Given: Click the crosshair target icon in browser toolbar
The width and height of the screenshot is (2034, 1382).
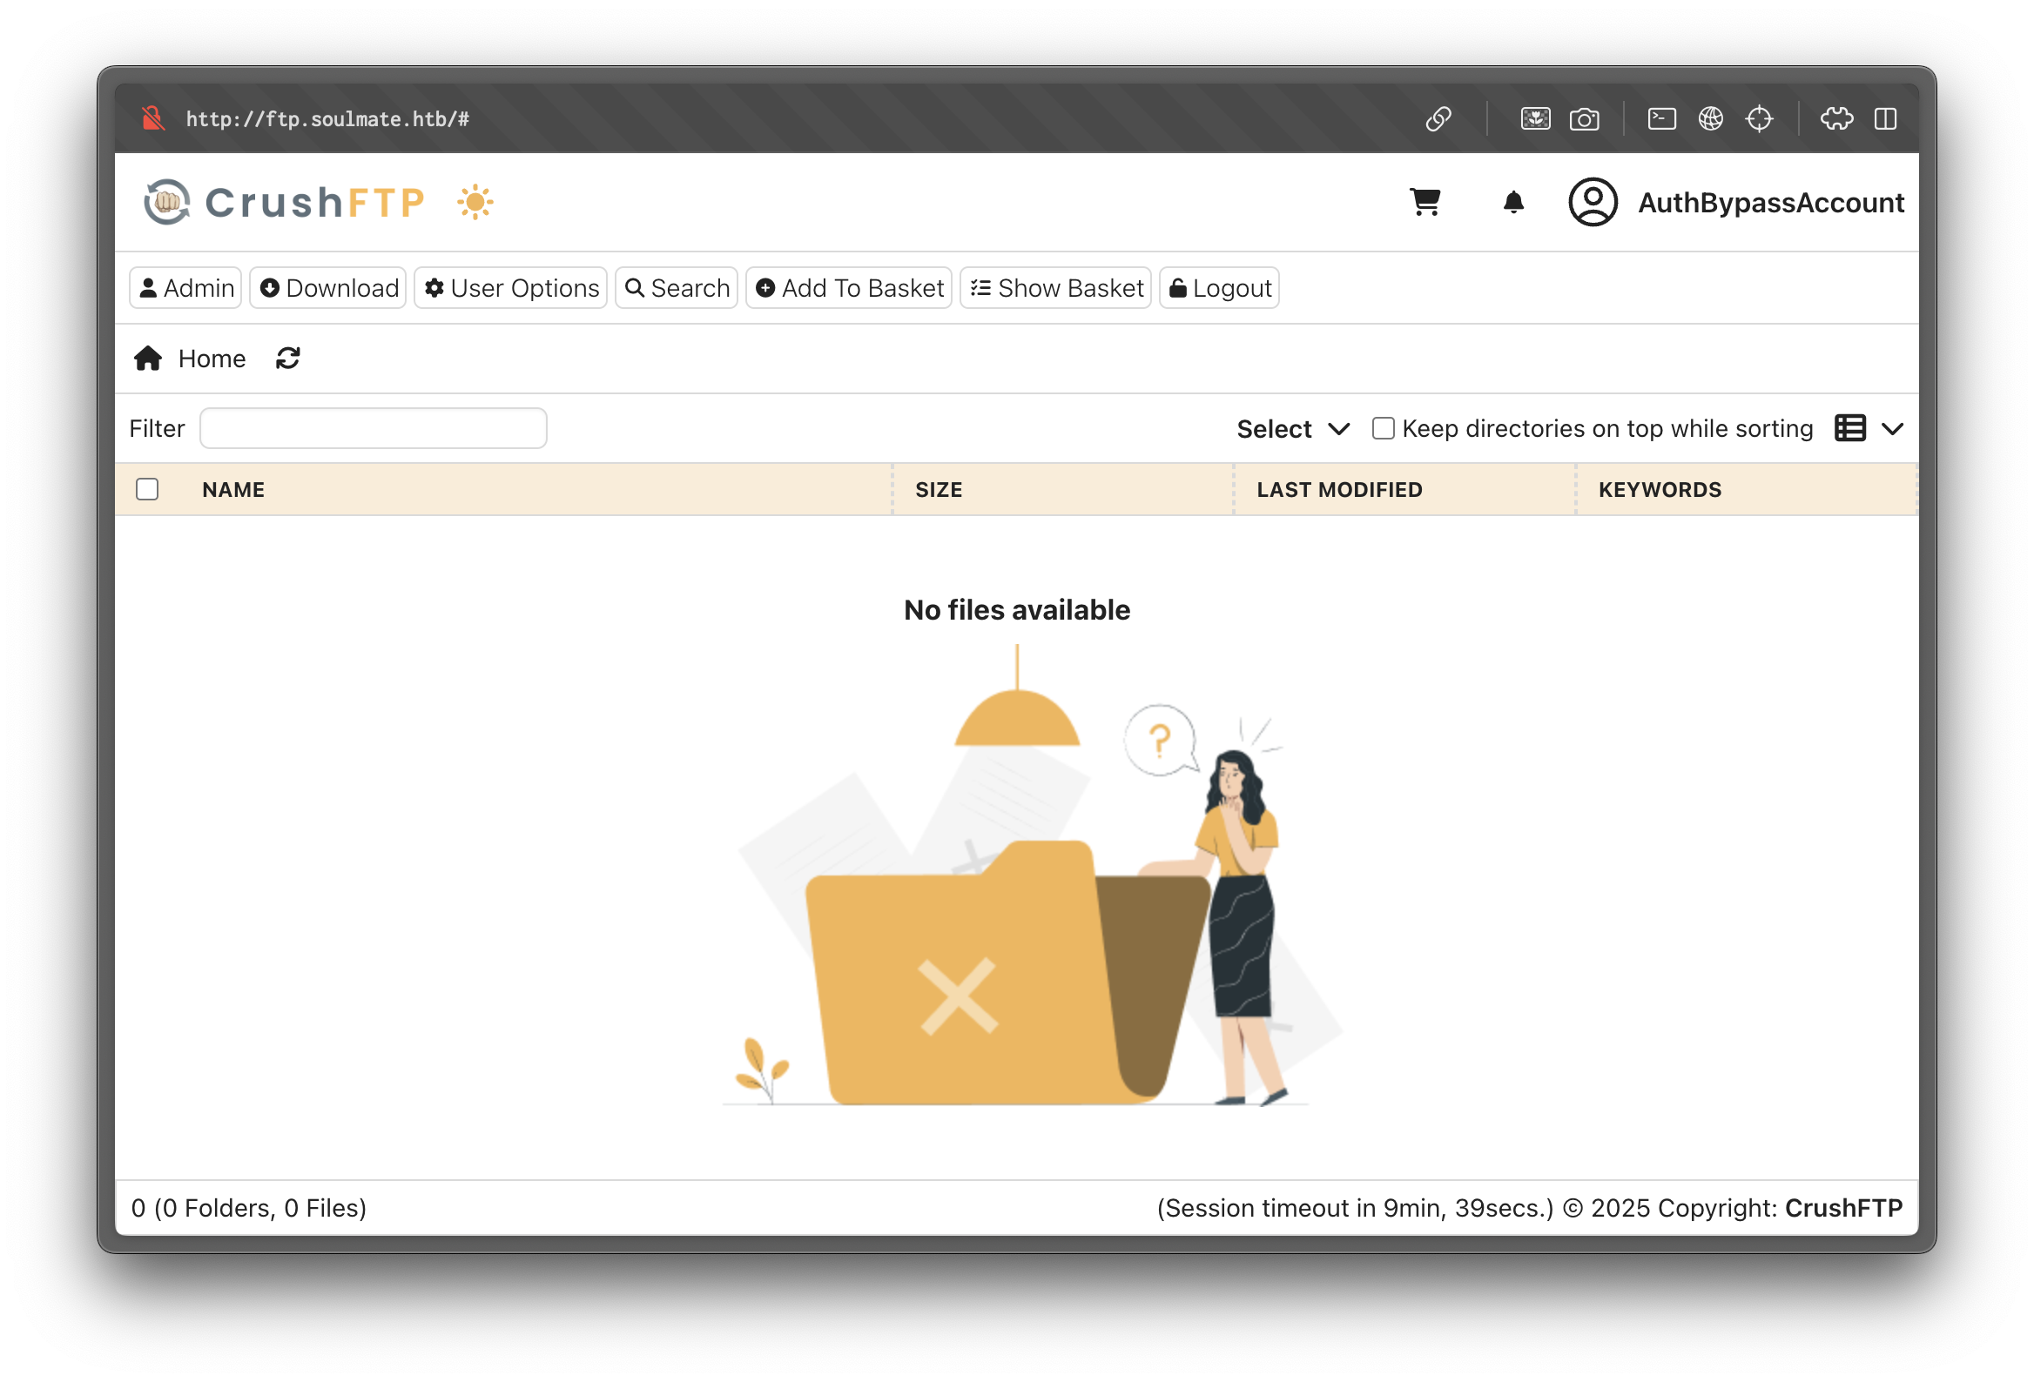Looking at the screenshot, I should 1759,119.
